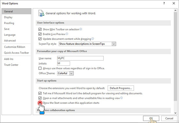
Task: Uncheck Enable Live Preview
Action: click(x=40, y=34)
